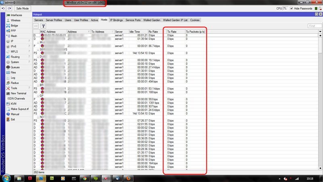323x182 pixels.
Task: Click the Filter funnel icon
Action: pos(43,26)
